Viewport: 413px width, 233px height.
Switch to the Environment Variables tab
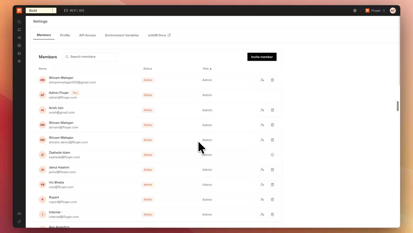[122, 35]
